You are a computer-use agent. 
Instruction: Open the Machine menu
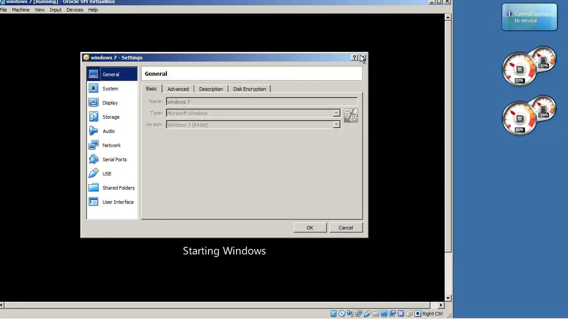[20, 10]
